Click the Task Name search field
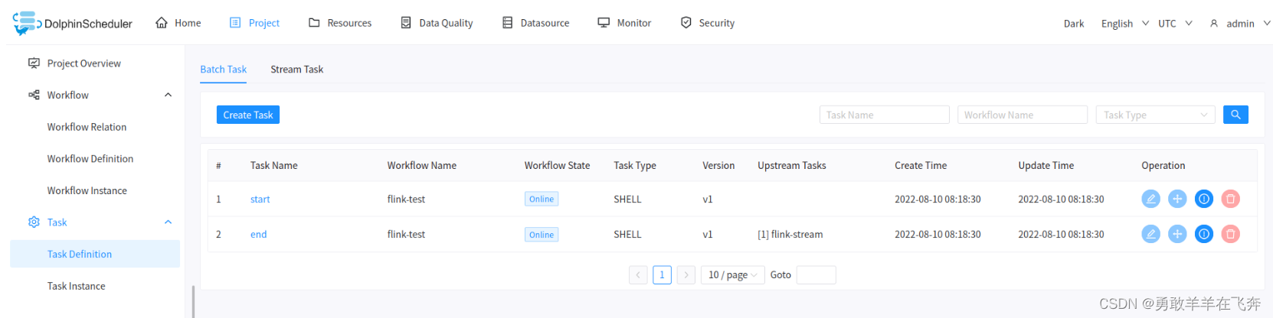This screenshot has height=318, width=1273. click(x=884, y=115)
